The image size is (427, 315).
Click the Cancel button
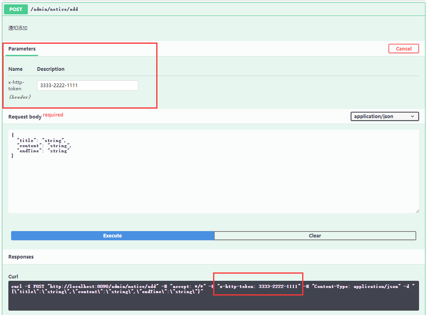pyautogui.click(x=404, y=48)
